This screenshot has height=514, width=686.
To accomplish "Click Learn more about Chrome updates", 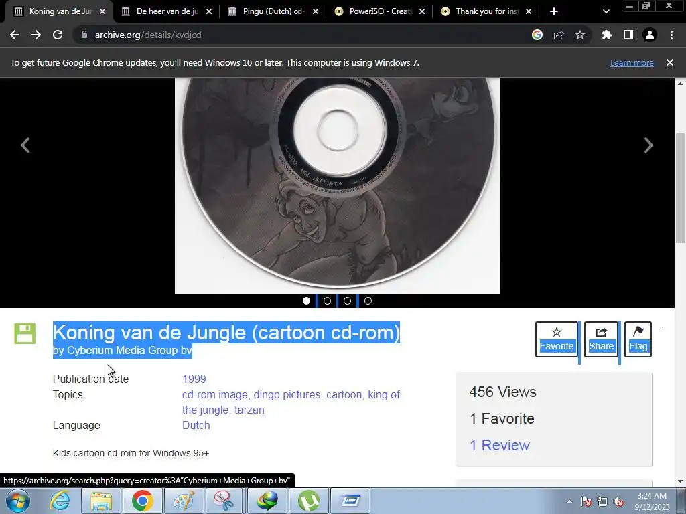I will click(632, 62).
